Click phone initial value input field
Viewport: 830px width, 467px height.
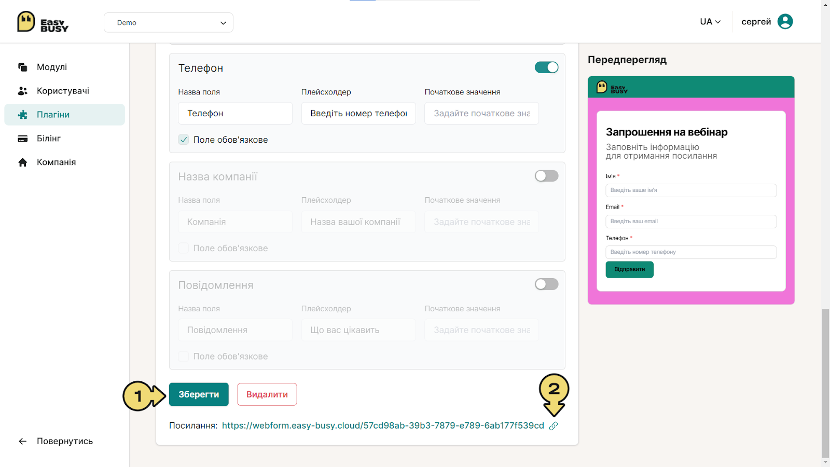481,113
